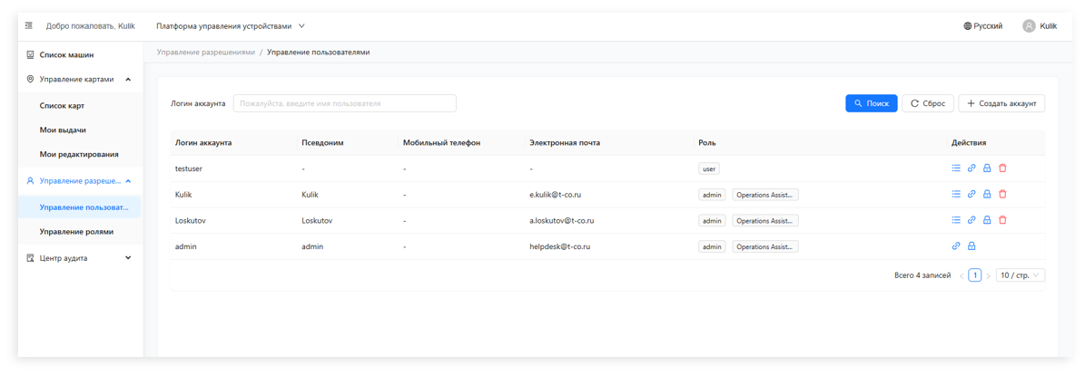Select page 1 in pagination
The width and height of the screenshot is (1085, 375).
pyautogui.click(x=974, y=274)
